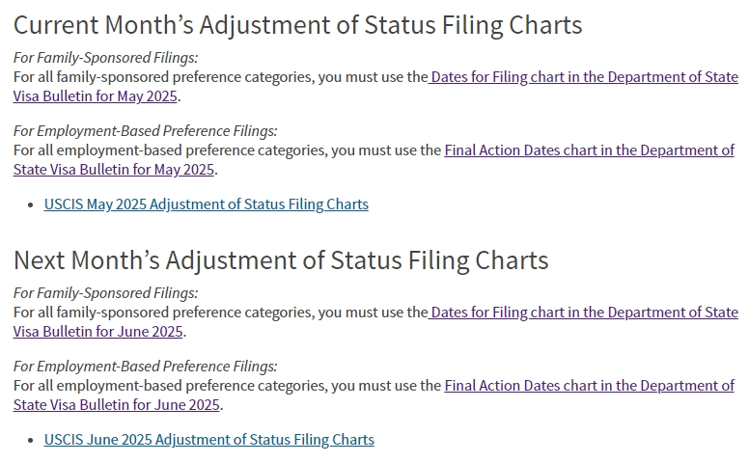
Task: Open USCIS June 2025 Adjustment of Status Filing Charts
Action: click(208, 440)
